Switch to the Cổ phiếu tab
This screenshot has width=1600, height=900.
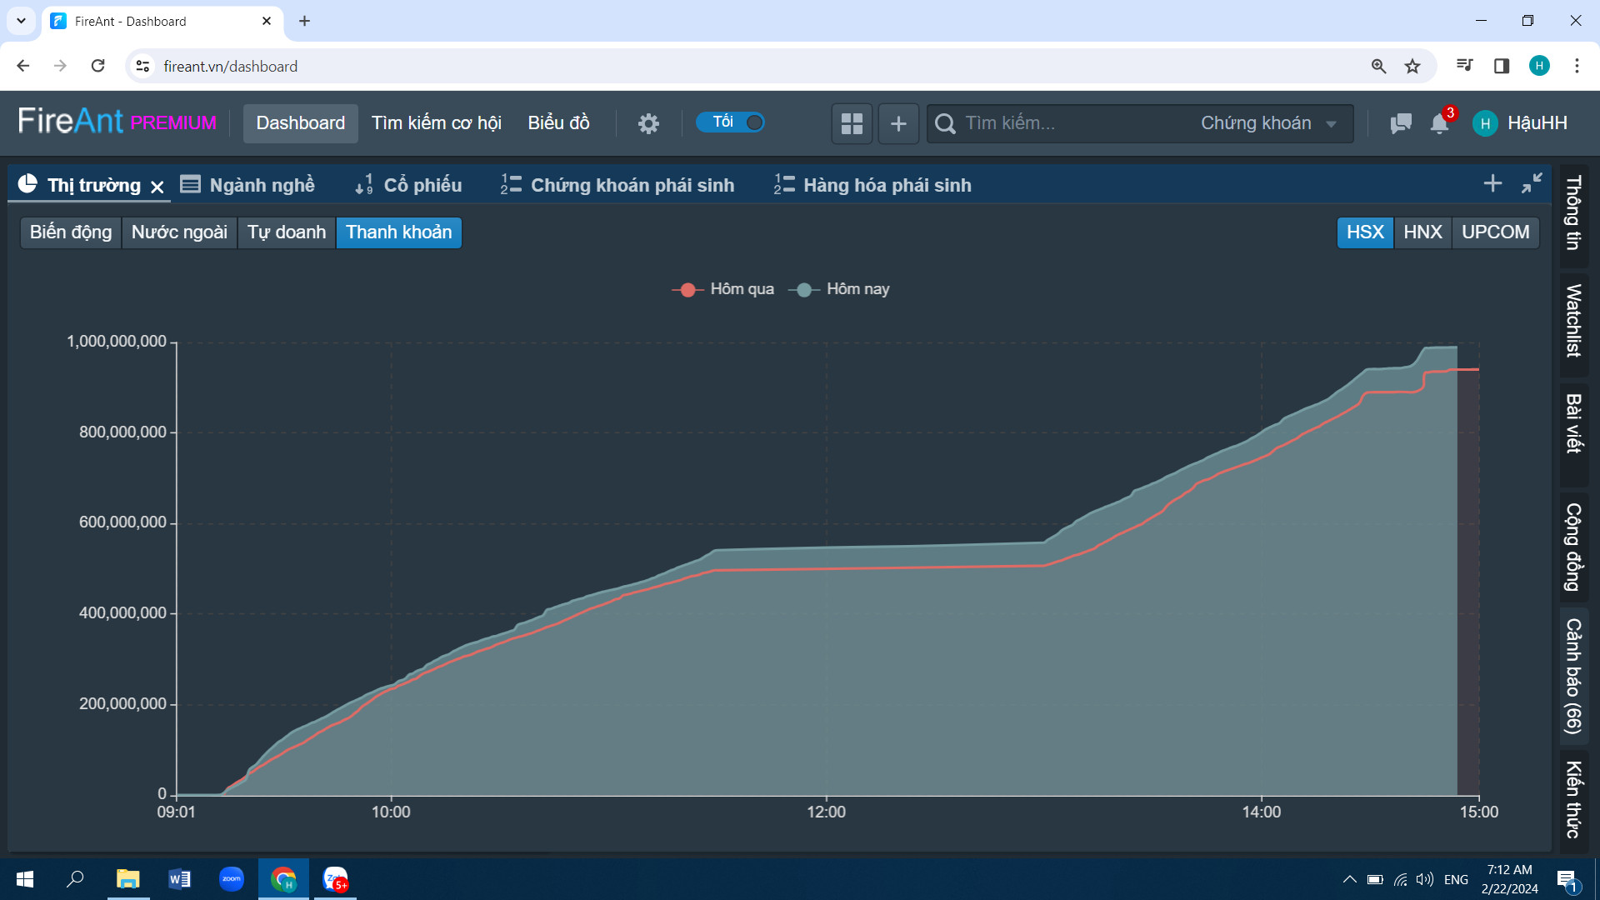408,185
